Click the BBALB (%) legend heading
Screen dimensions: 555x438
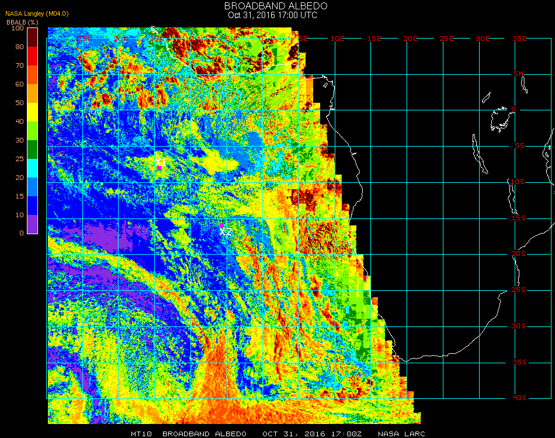22,22
